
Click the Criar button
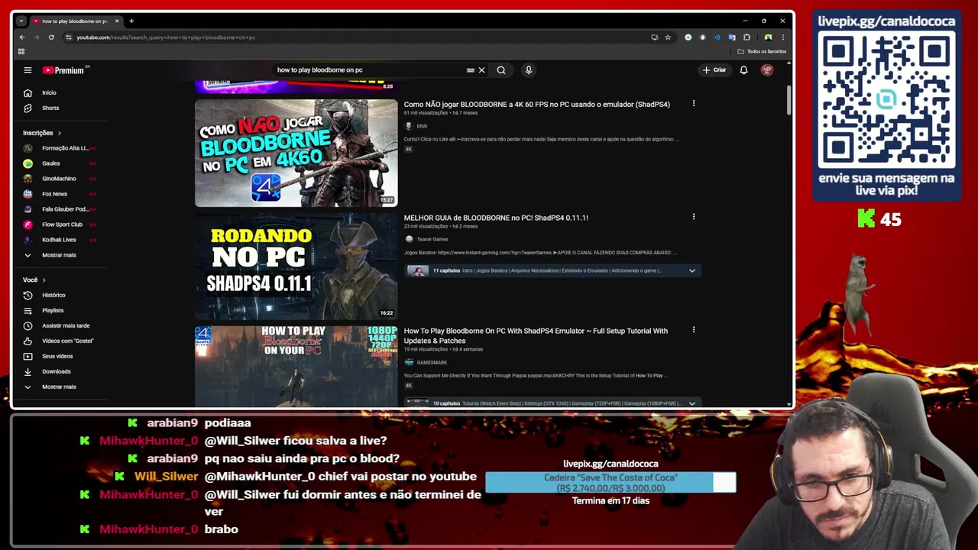(x=714, y=70)
